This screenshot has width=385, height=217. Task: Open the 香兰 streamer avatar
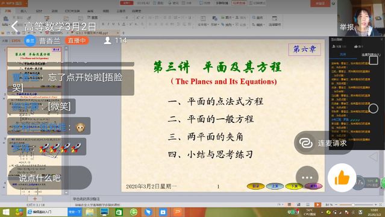click(30, 41)
